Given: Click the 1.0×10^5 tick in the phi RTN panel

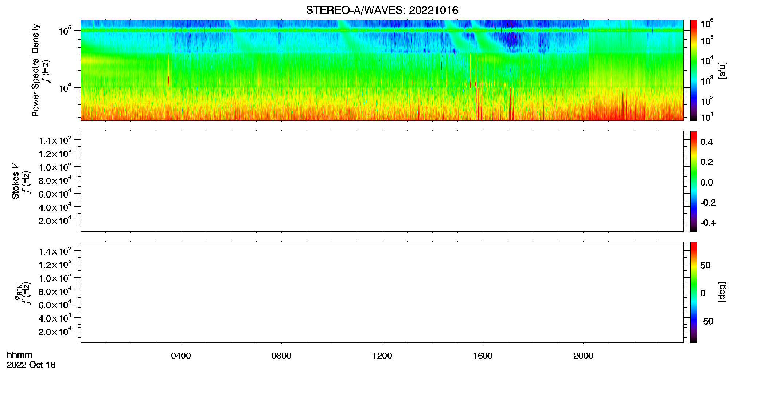Looking at the screenshot, I should pyautogui.click(x=55, y=278).
